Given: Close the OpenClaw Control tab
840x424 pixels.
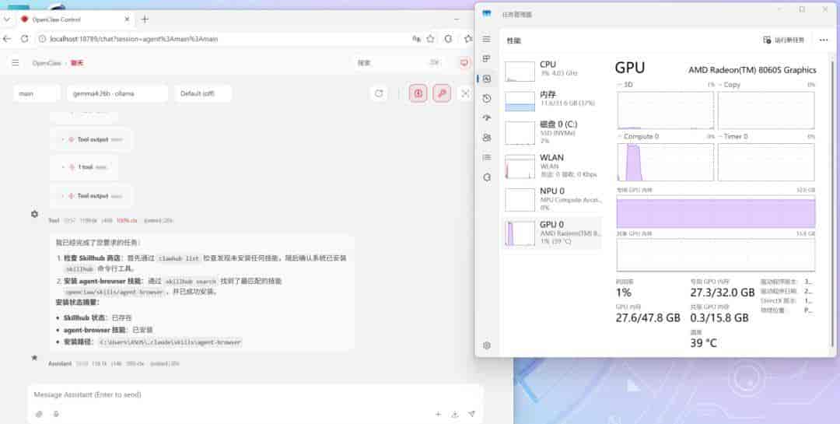Looking at the screenshot, I should (x=127, y=19).
